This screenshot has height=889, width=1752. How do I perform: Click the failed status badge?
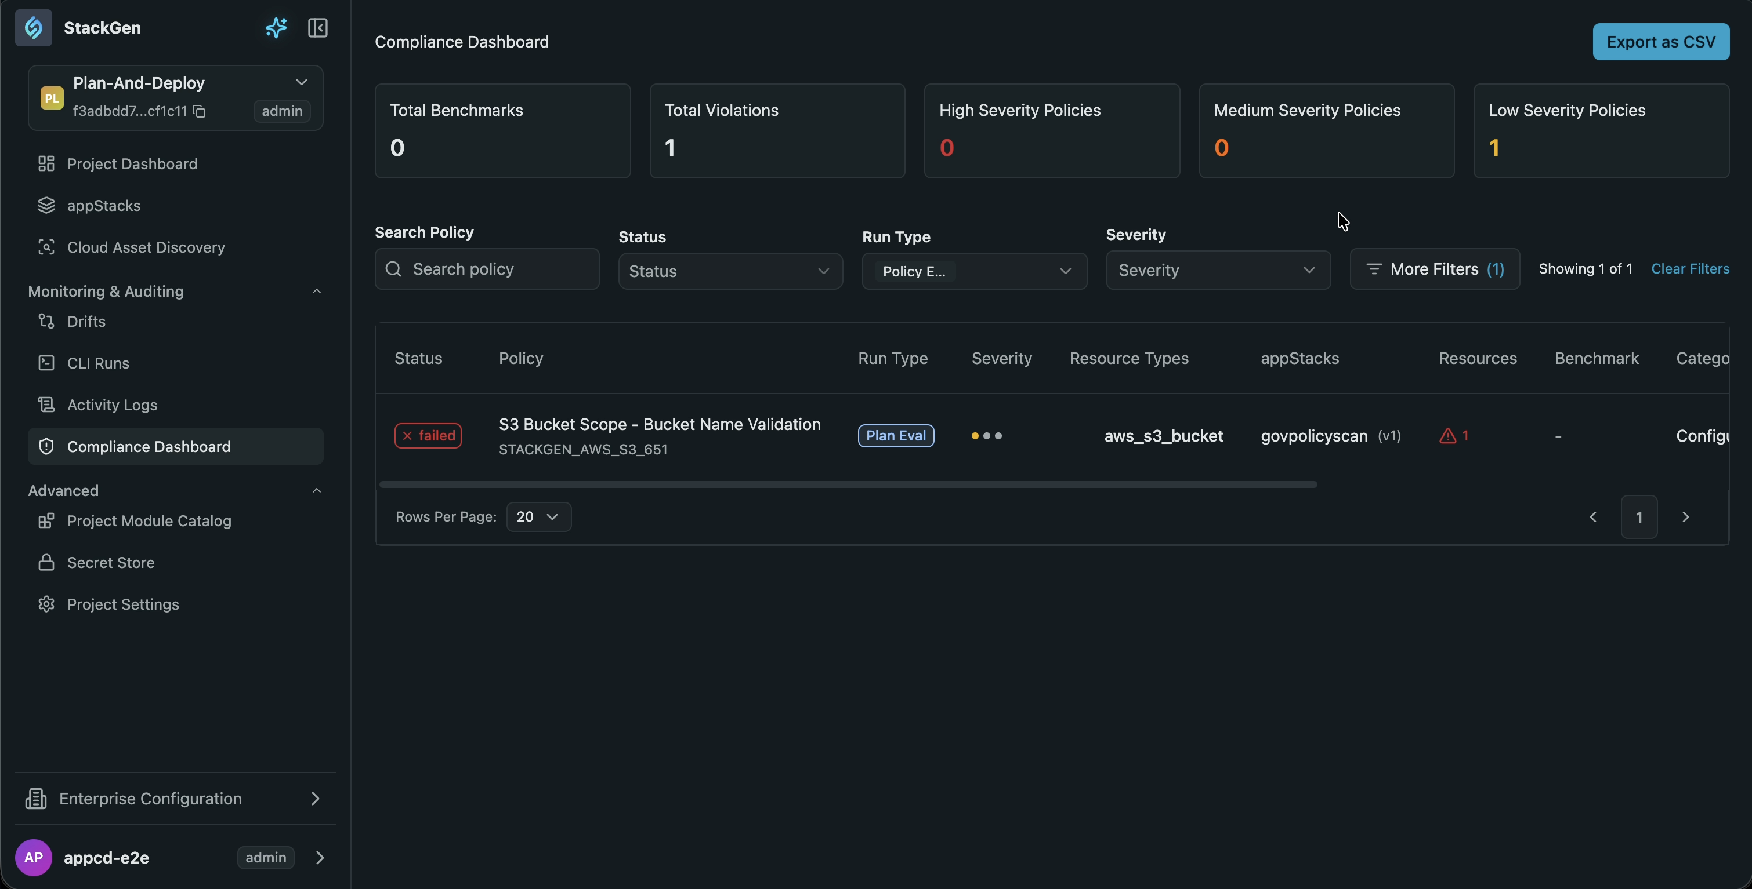click(428, 436)
